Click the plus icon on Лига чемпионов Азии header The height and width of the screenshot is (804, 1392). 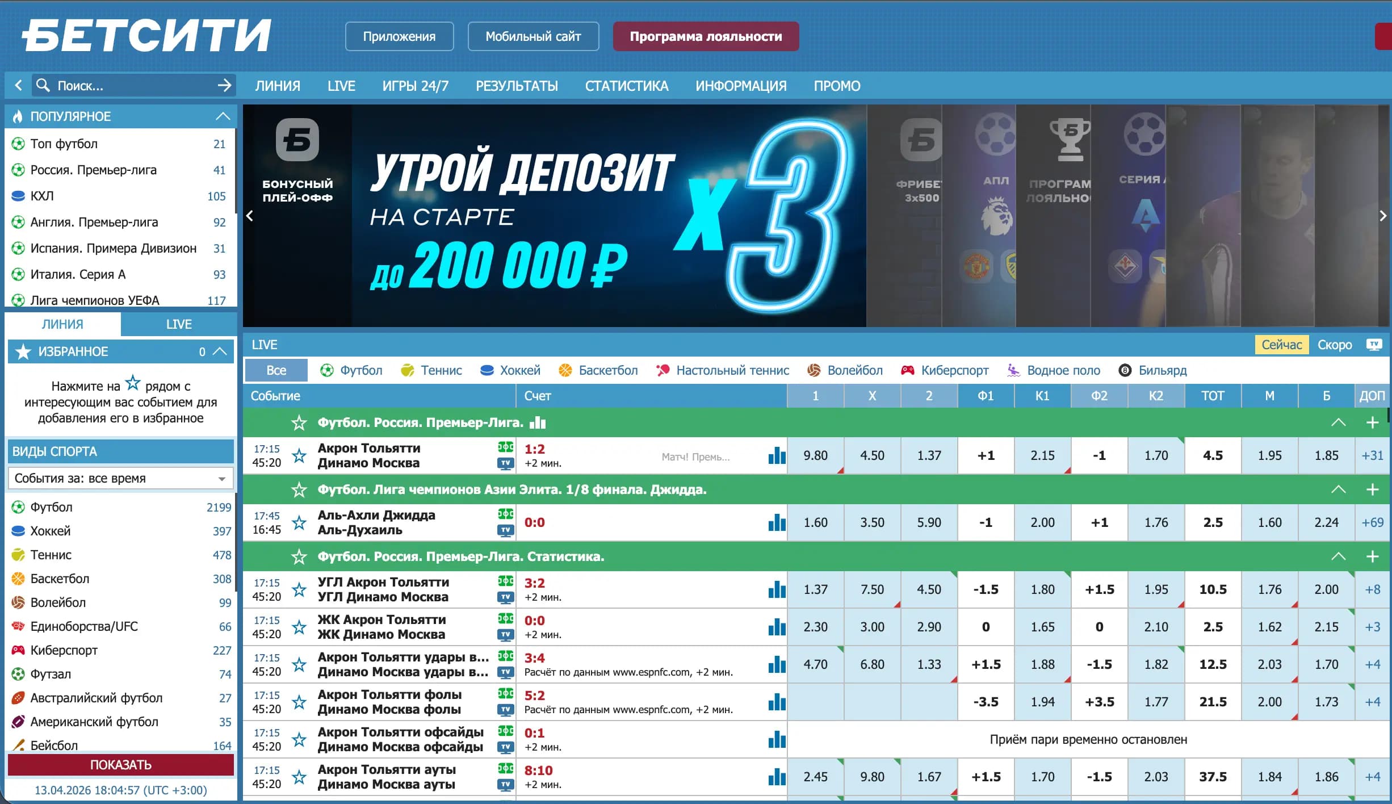tap(1373, 489)
